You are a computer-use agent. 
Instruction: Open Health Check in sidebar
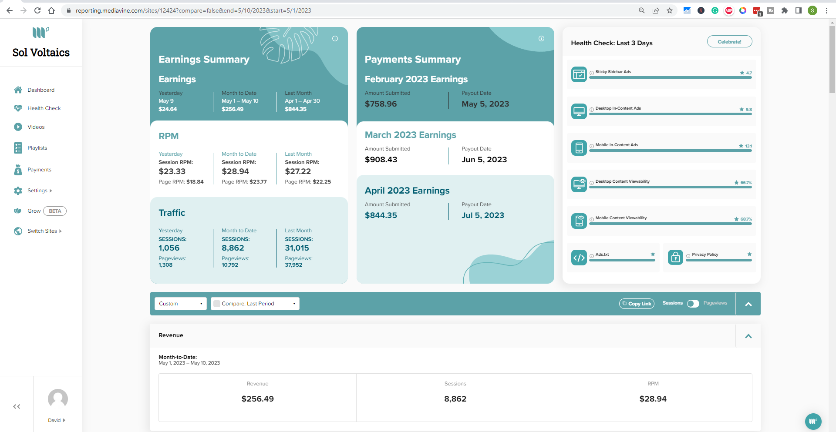click(44, 108)
